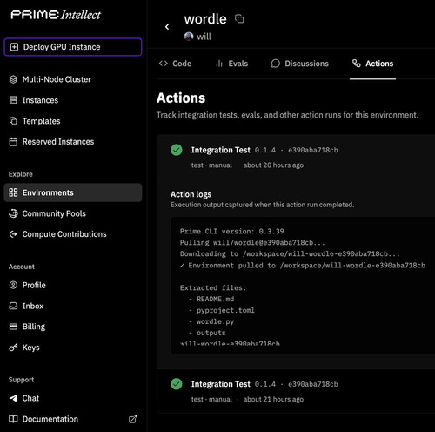Click the avatar of user will
The height and width of the screenshot is (432, 435).
tap(189, 37)
